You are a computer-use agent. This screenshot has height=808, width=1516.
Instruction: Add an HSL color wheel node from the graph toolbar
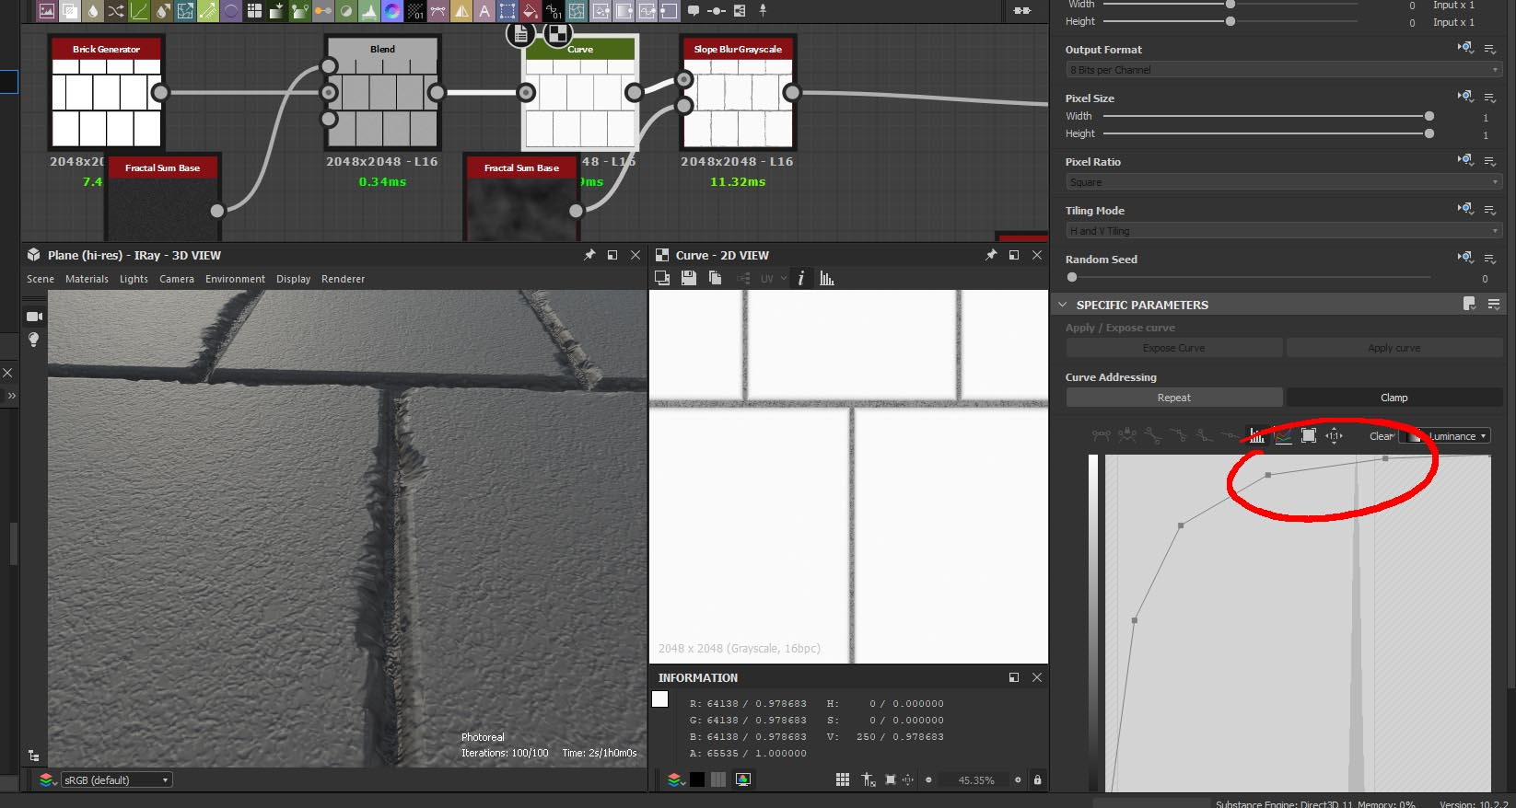point(392,11)
